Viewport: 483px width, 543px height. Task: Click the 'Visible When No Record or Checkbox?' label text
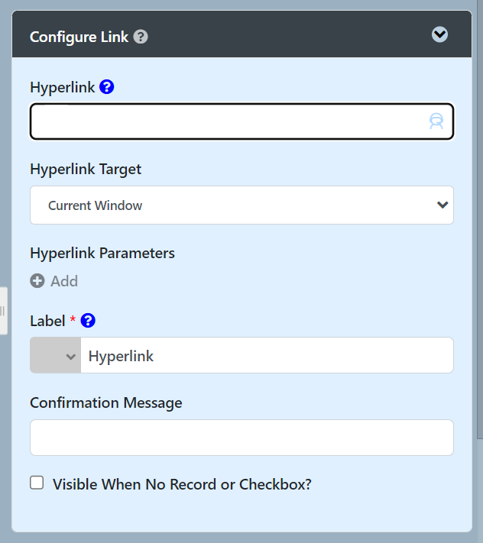[x=182, y=484]
